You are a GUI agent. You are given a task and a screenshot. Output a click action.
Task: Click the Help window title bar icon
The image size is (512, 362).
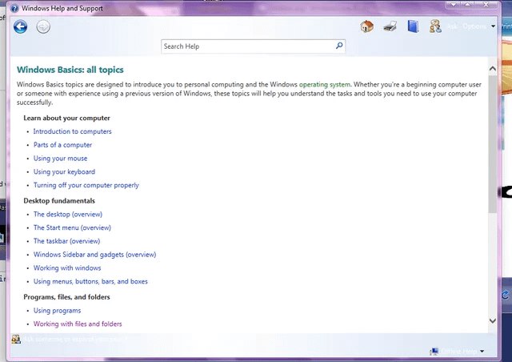(x=14, y=8)
